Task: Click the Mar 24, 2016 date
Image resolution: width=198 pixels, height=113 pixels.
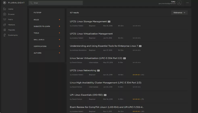Action: click(108, 26)
